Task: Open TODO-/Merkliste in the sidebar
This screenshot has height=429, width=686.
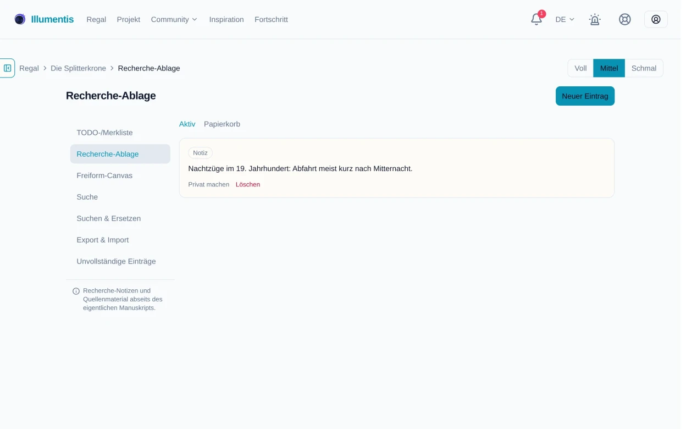Action: (121, 133)
